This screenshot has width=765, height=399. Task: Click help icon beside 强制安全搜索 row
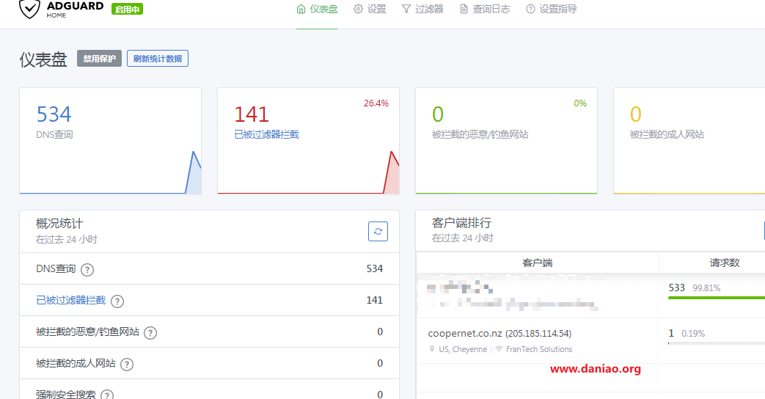tap(107, 395)
